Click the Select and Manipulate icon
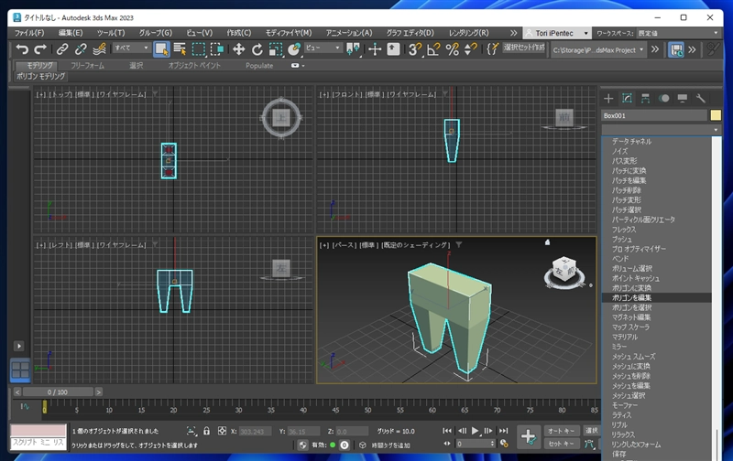This screenshot has height=461, width=733. 375,49
